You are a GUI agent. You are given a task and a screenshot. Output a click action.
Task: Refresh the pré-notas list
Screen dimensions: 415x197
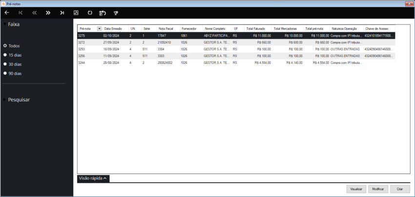[x=90, y=13]
